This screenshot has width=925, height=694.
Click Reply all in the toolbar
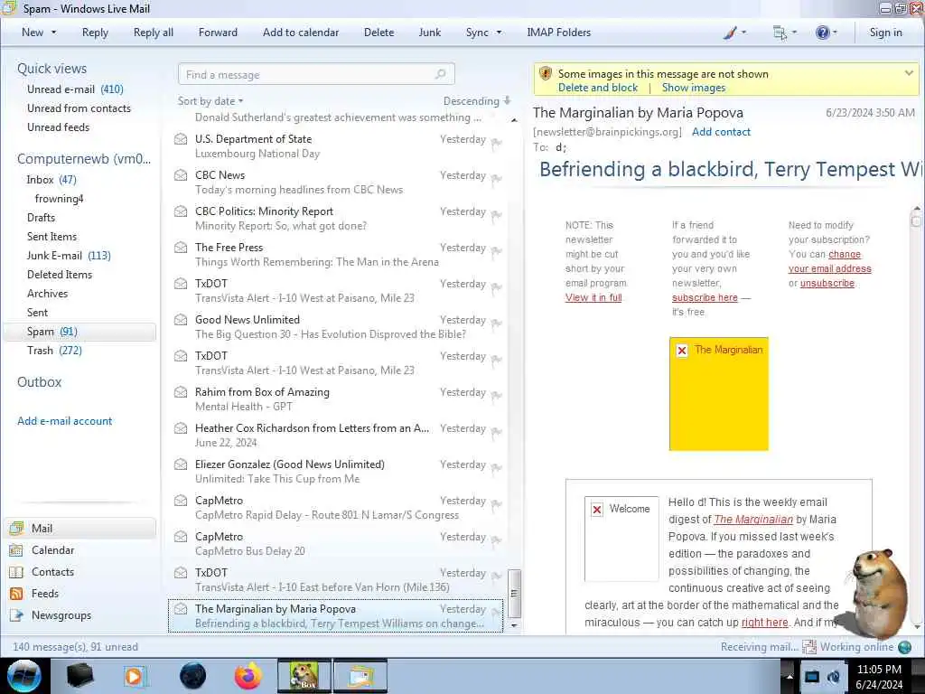(x=154, y=33)
